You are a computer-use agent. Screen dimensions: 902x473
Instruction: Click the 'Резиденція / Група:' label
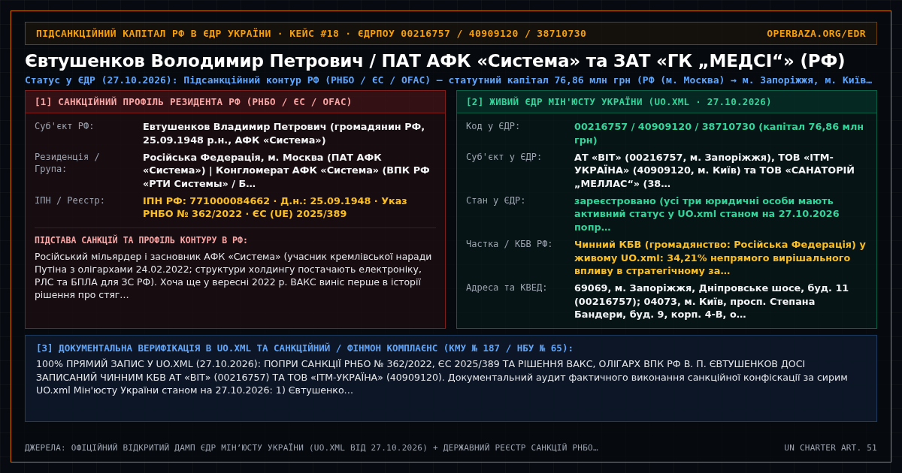(68, 163)
